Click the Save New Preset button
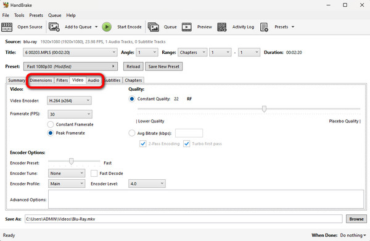 [x=164, y=67]
